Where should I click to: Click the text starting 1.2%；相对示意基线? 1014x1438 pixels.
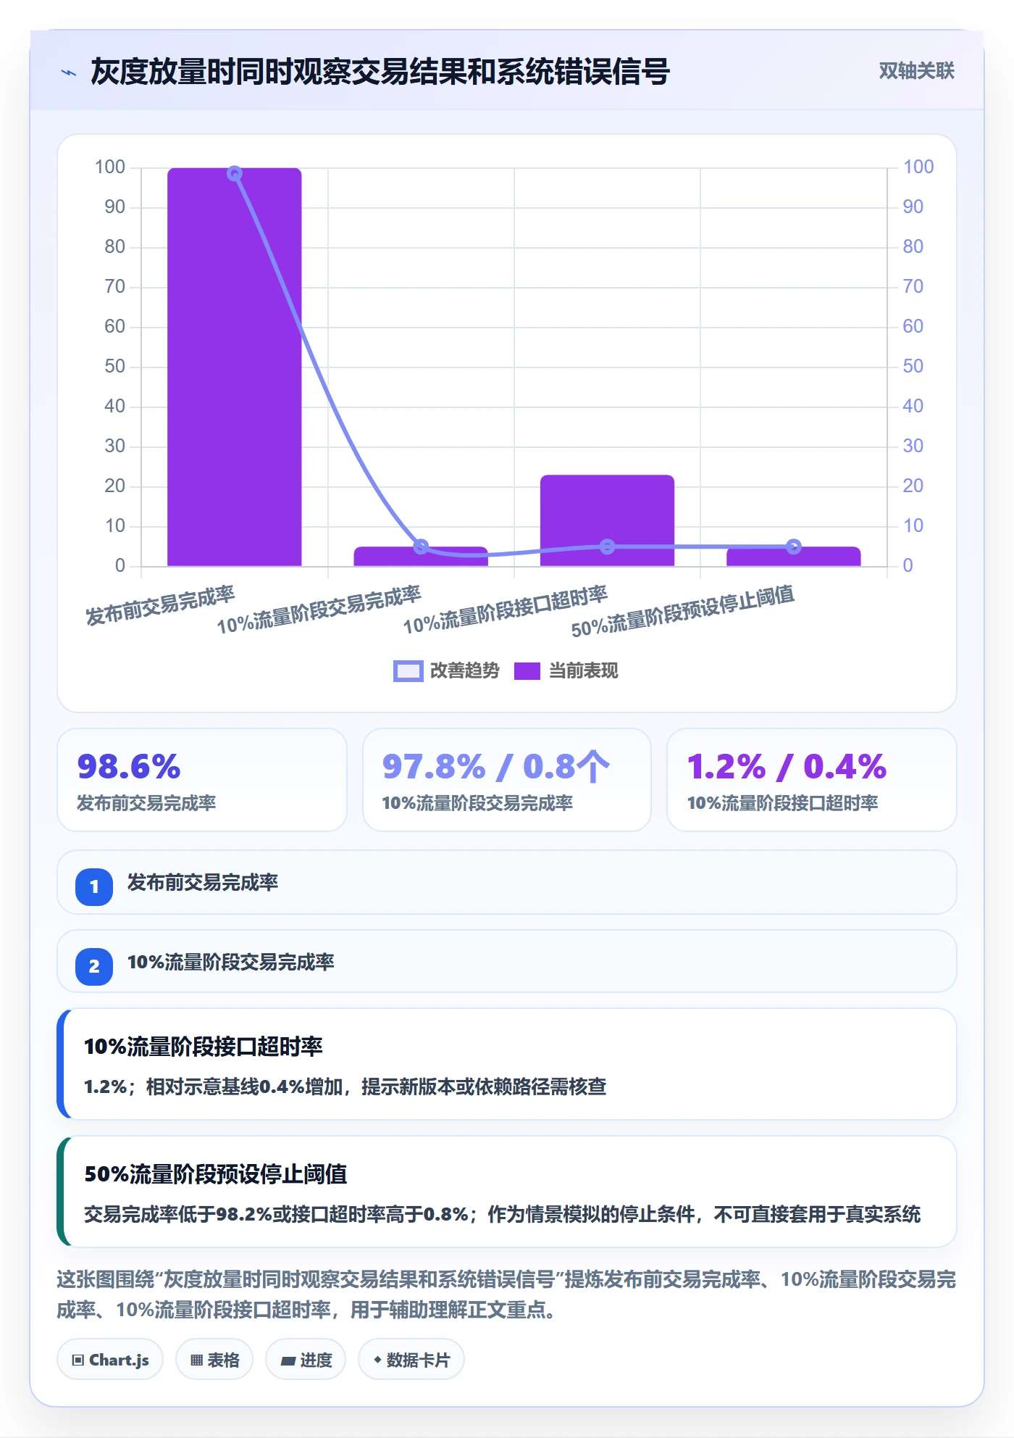tap(345, 1087)
